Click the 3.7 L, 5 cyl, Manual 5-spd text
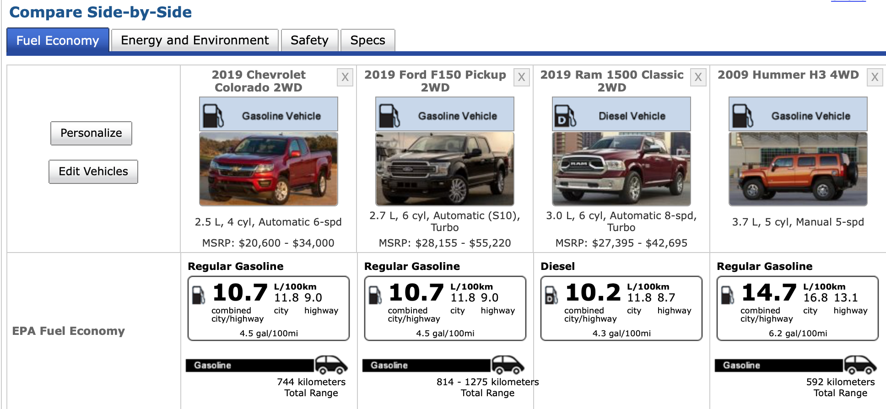 pos(798,222)
